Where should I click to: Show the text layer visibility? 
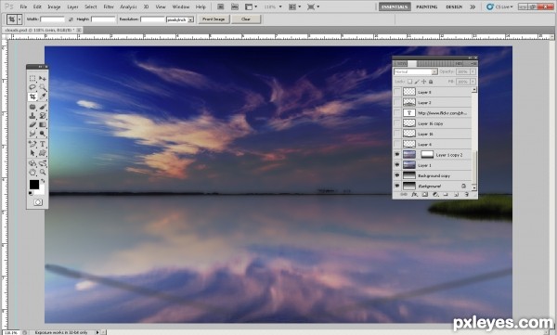(397, 113)
